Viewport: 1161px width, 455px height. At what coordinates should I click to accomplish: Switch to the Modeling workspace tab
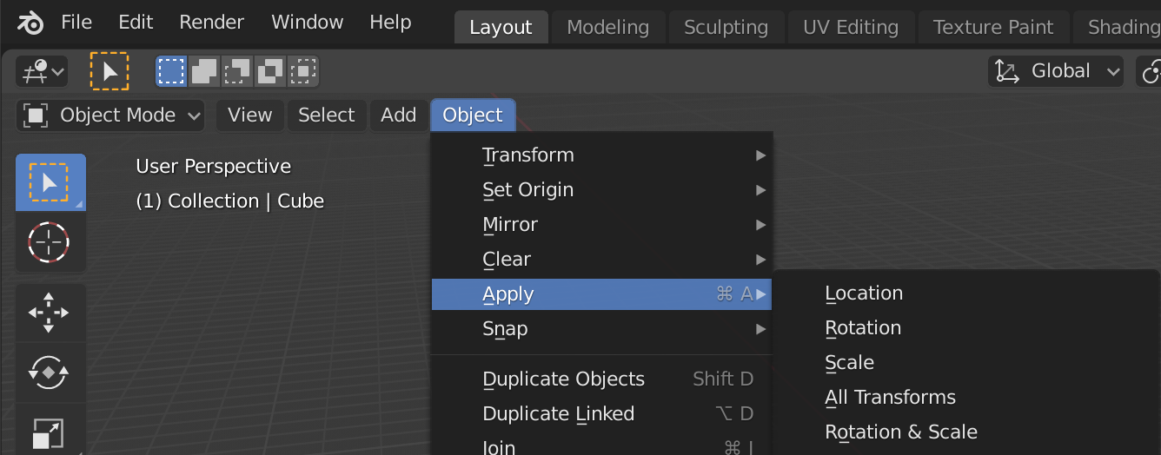pos(607,27)
